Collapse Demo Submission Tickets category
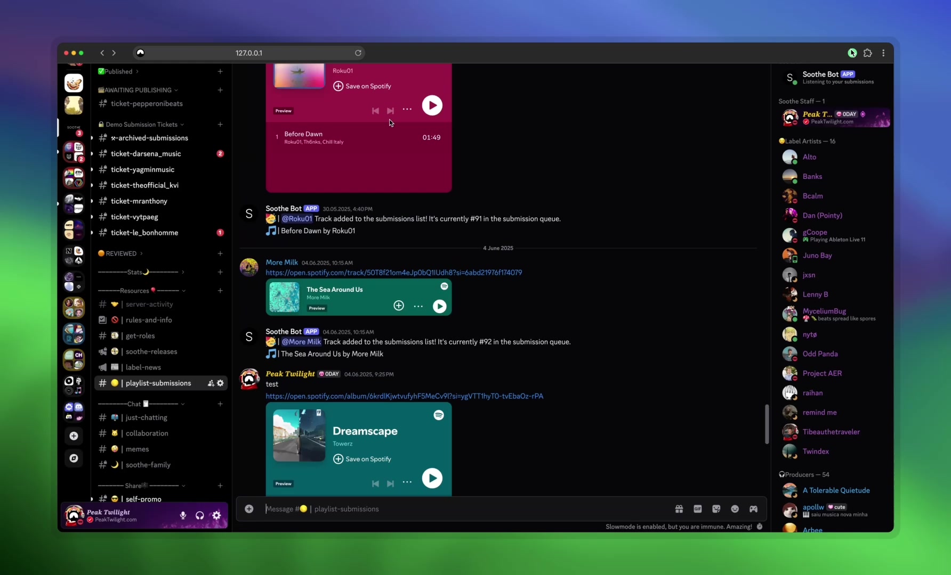Viewport: 951px width, 575px height. click(x=141, y=125)
